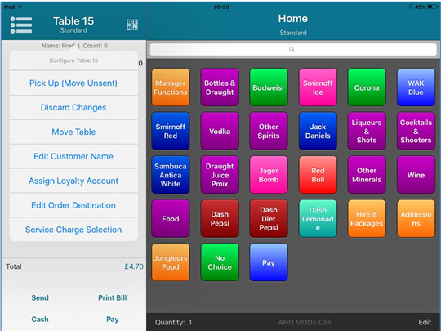441x331 pixels.
Task: Select the orange Hire & Packages tile
Action: point(367,219)
